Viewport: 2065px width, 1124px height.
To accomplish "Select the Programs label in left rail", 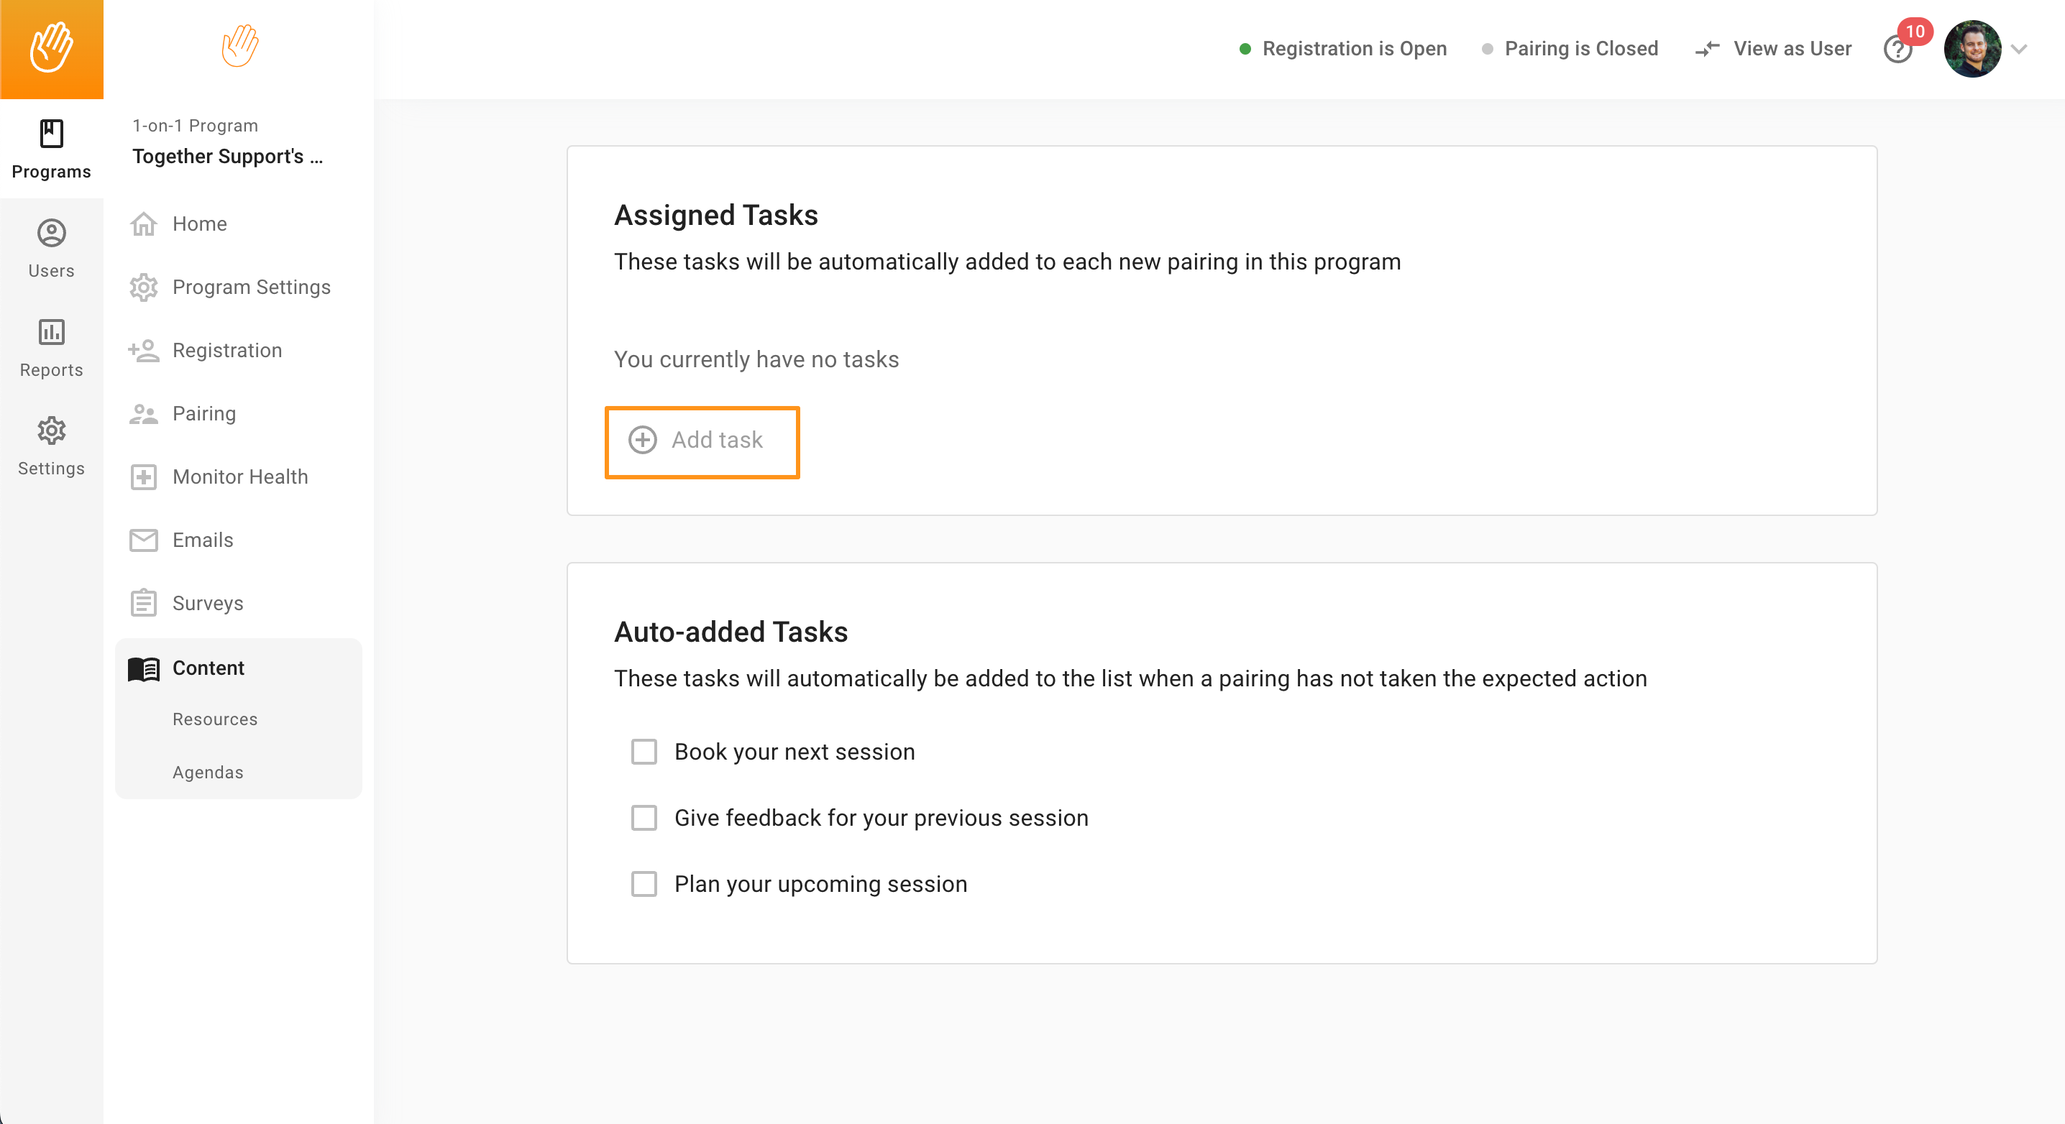I will coord(51,172).
